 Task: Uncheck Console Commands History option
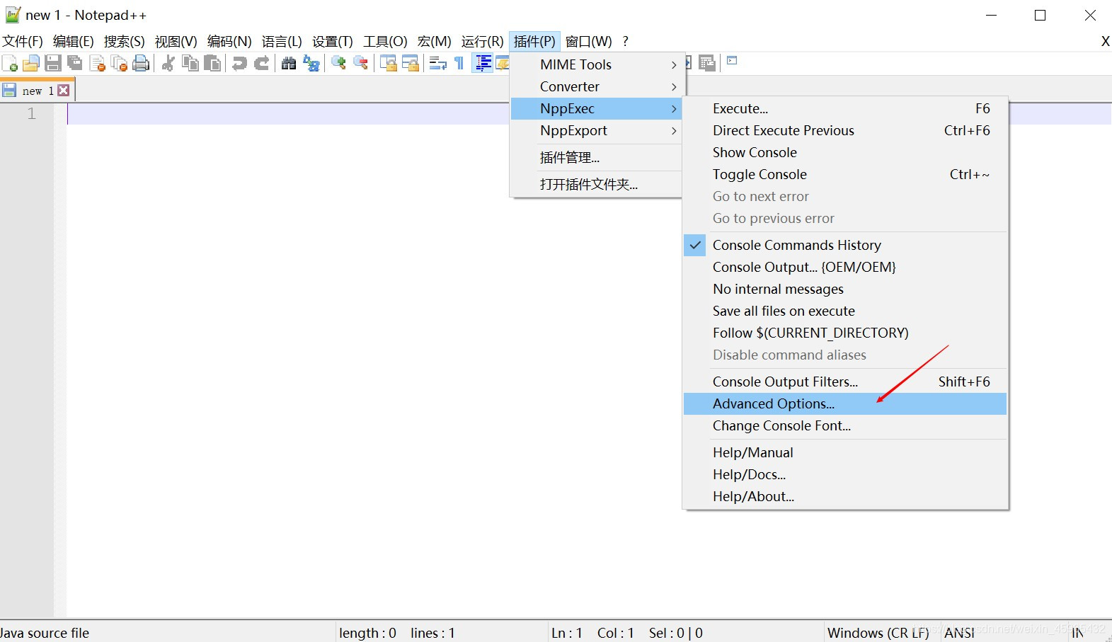pyautogui.click(x=845, y=245)
